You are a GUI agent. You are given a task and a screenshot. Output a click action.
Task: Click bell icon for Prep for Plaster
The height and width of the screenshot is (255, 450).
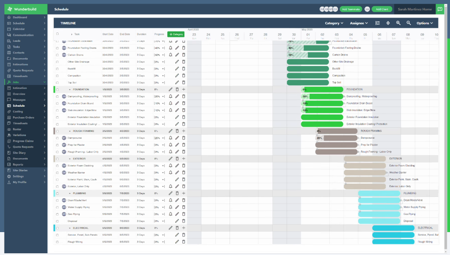point(170,145)
